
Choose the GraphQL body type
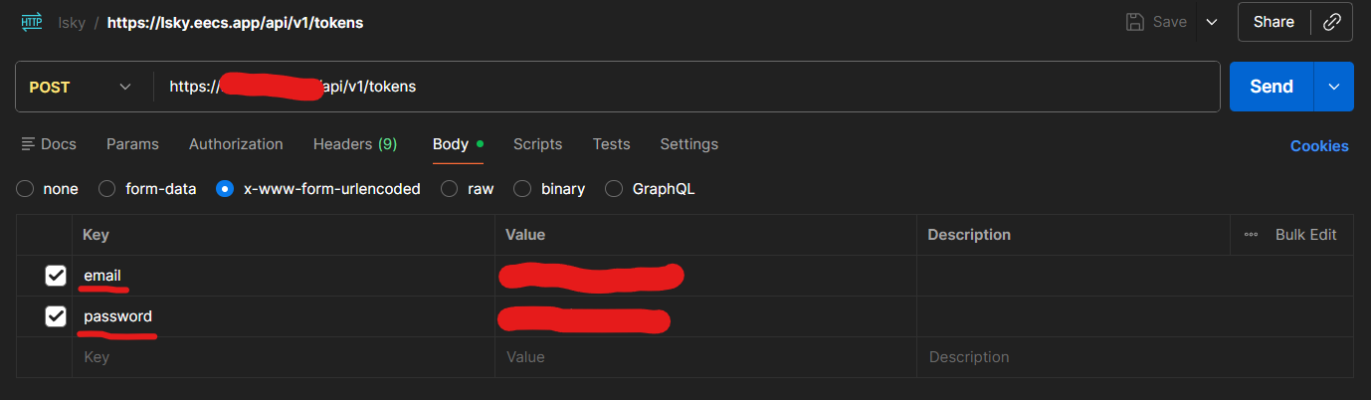614,188
